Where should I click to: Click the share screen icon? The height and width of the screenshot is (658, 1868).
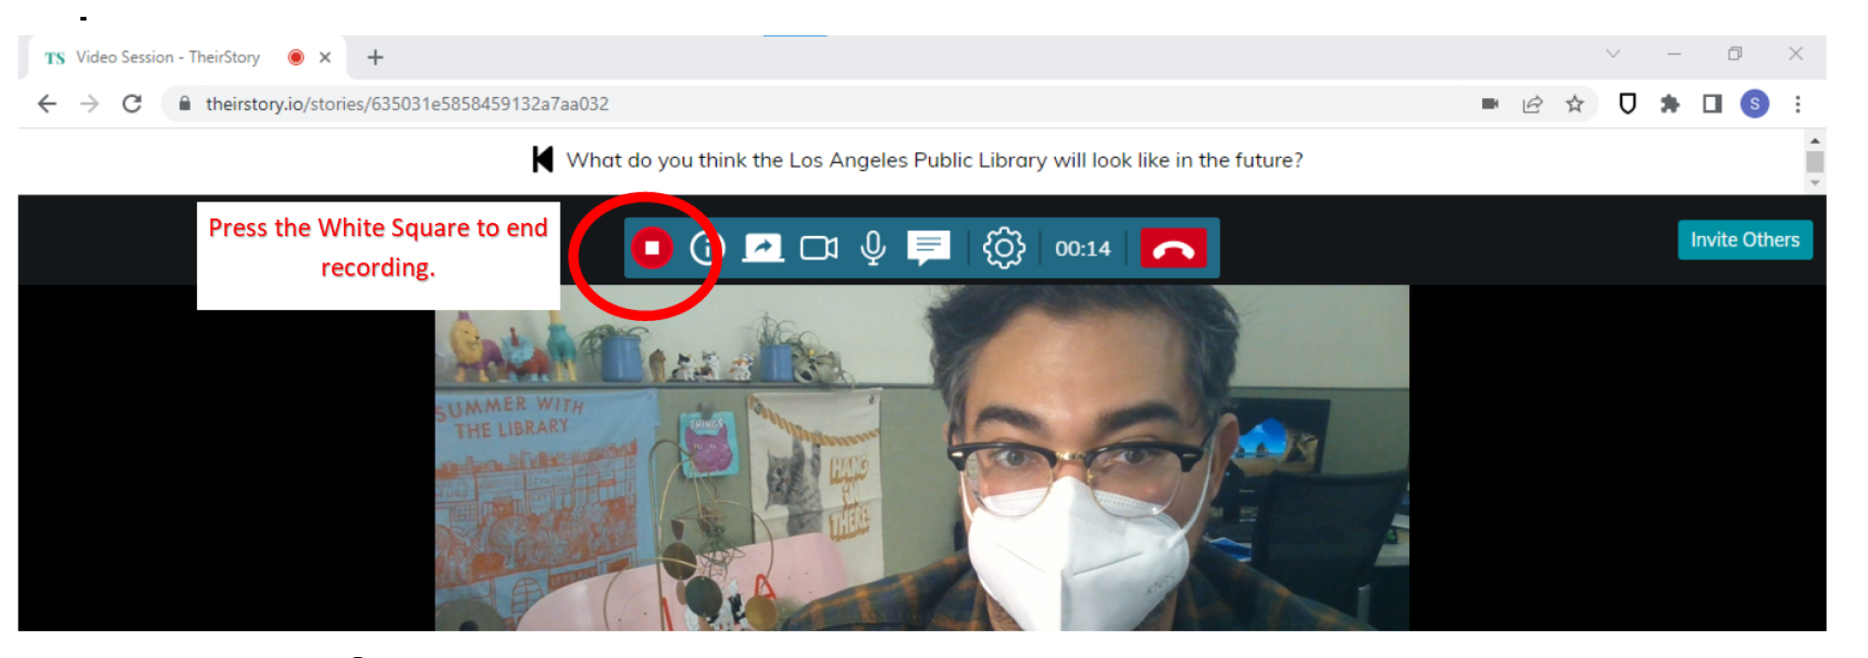point(763,248)
